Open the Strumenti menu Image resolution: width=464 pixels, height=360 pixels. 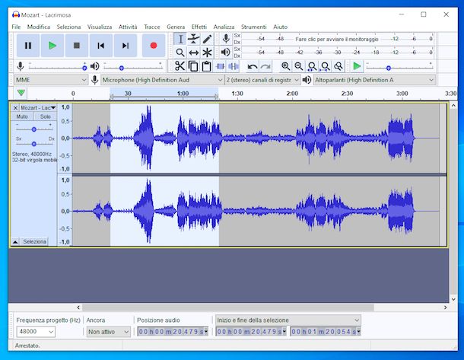[253, 27]
